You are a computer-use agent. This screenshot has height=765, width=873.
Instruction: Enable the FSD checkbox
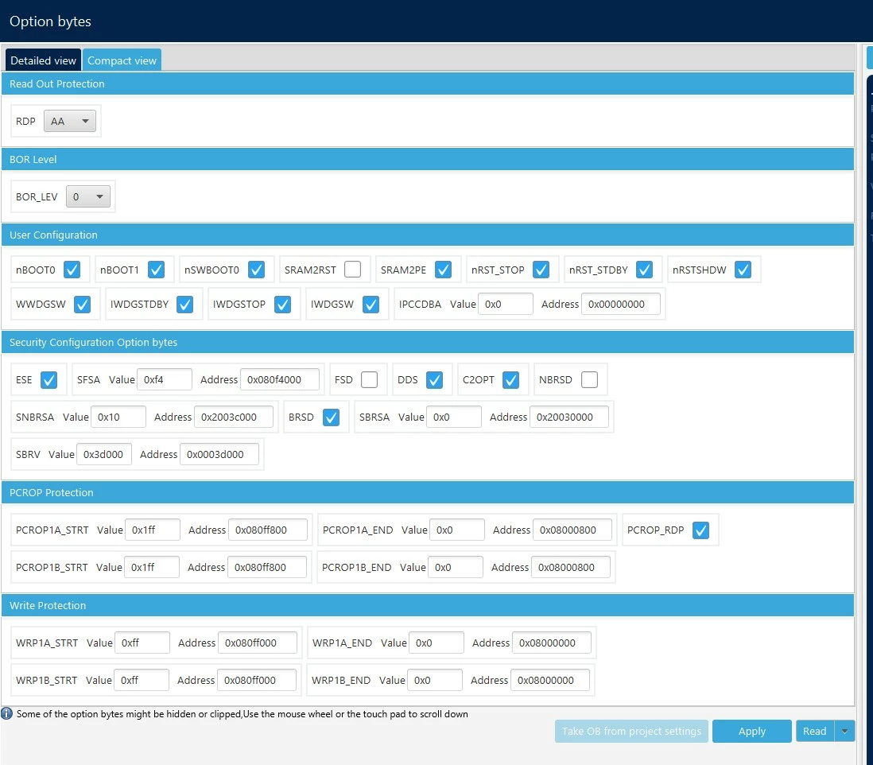369,379
